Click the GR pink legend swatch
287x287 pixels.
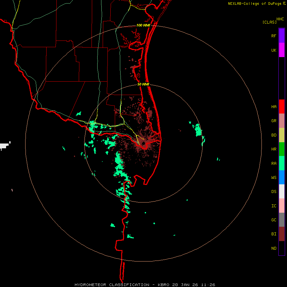(x=282, y=121)
